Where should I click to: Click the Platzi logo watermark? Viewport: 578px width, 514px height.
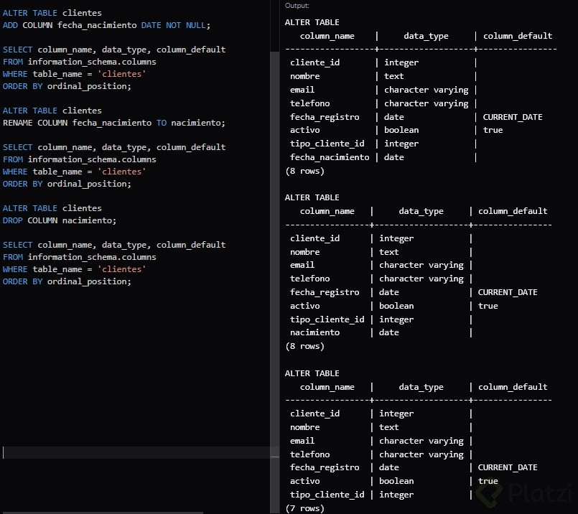524,492
